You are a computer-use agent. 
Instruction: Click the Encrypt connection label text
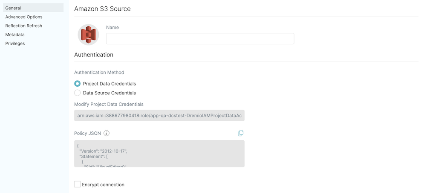[103, 184]
